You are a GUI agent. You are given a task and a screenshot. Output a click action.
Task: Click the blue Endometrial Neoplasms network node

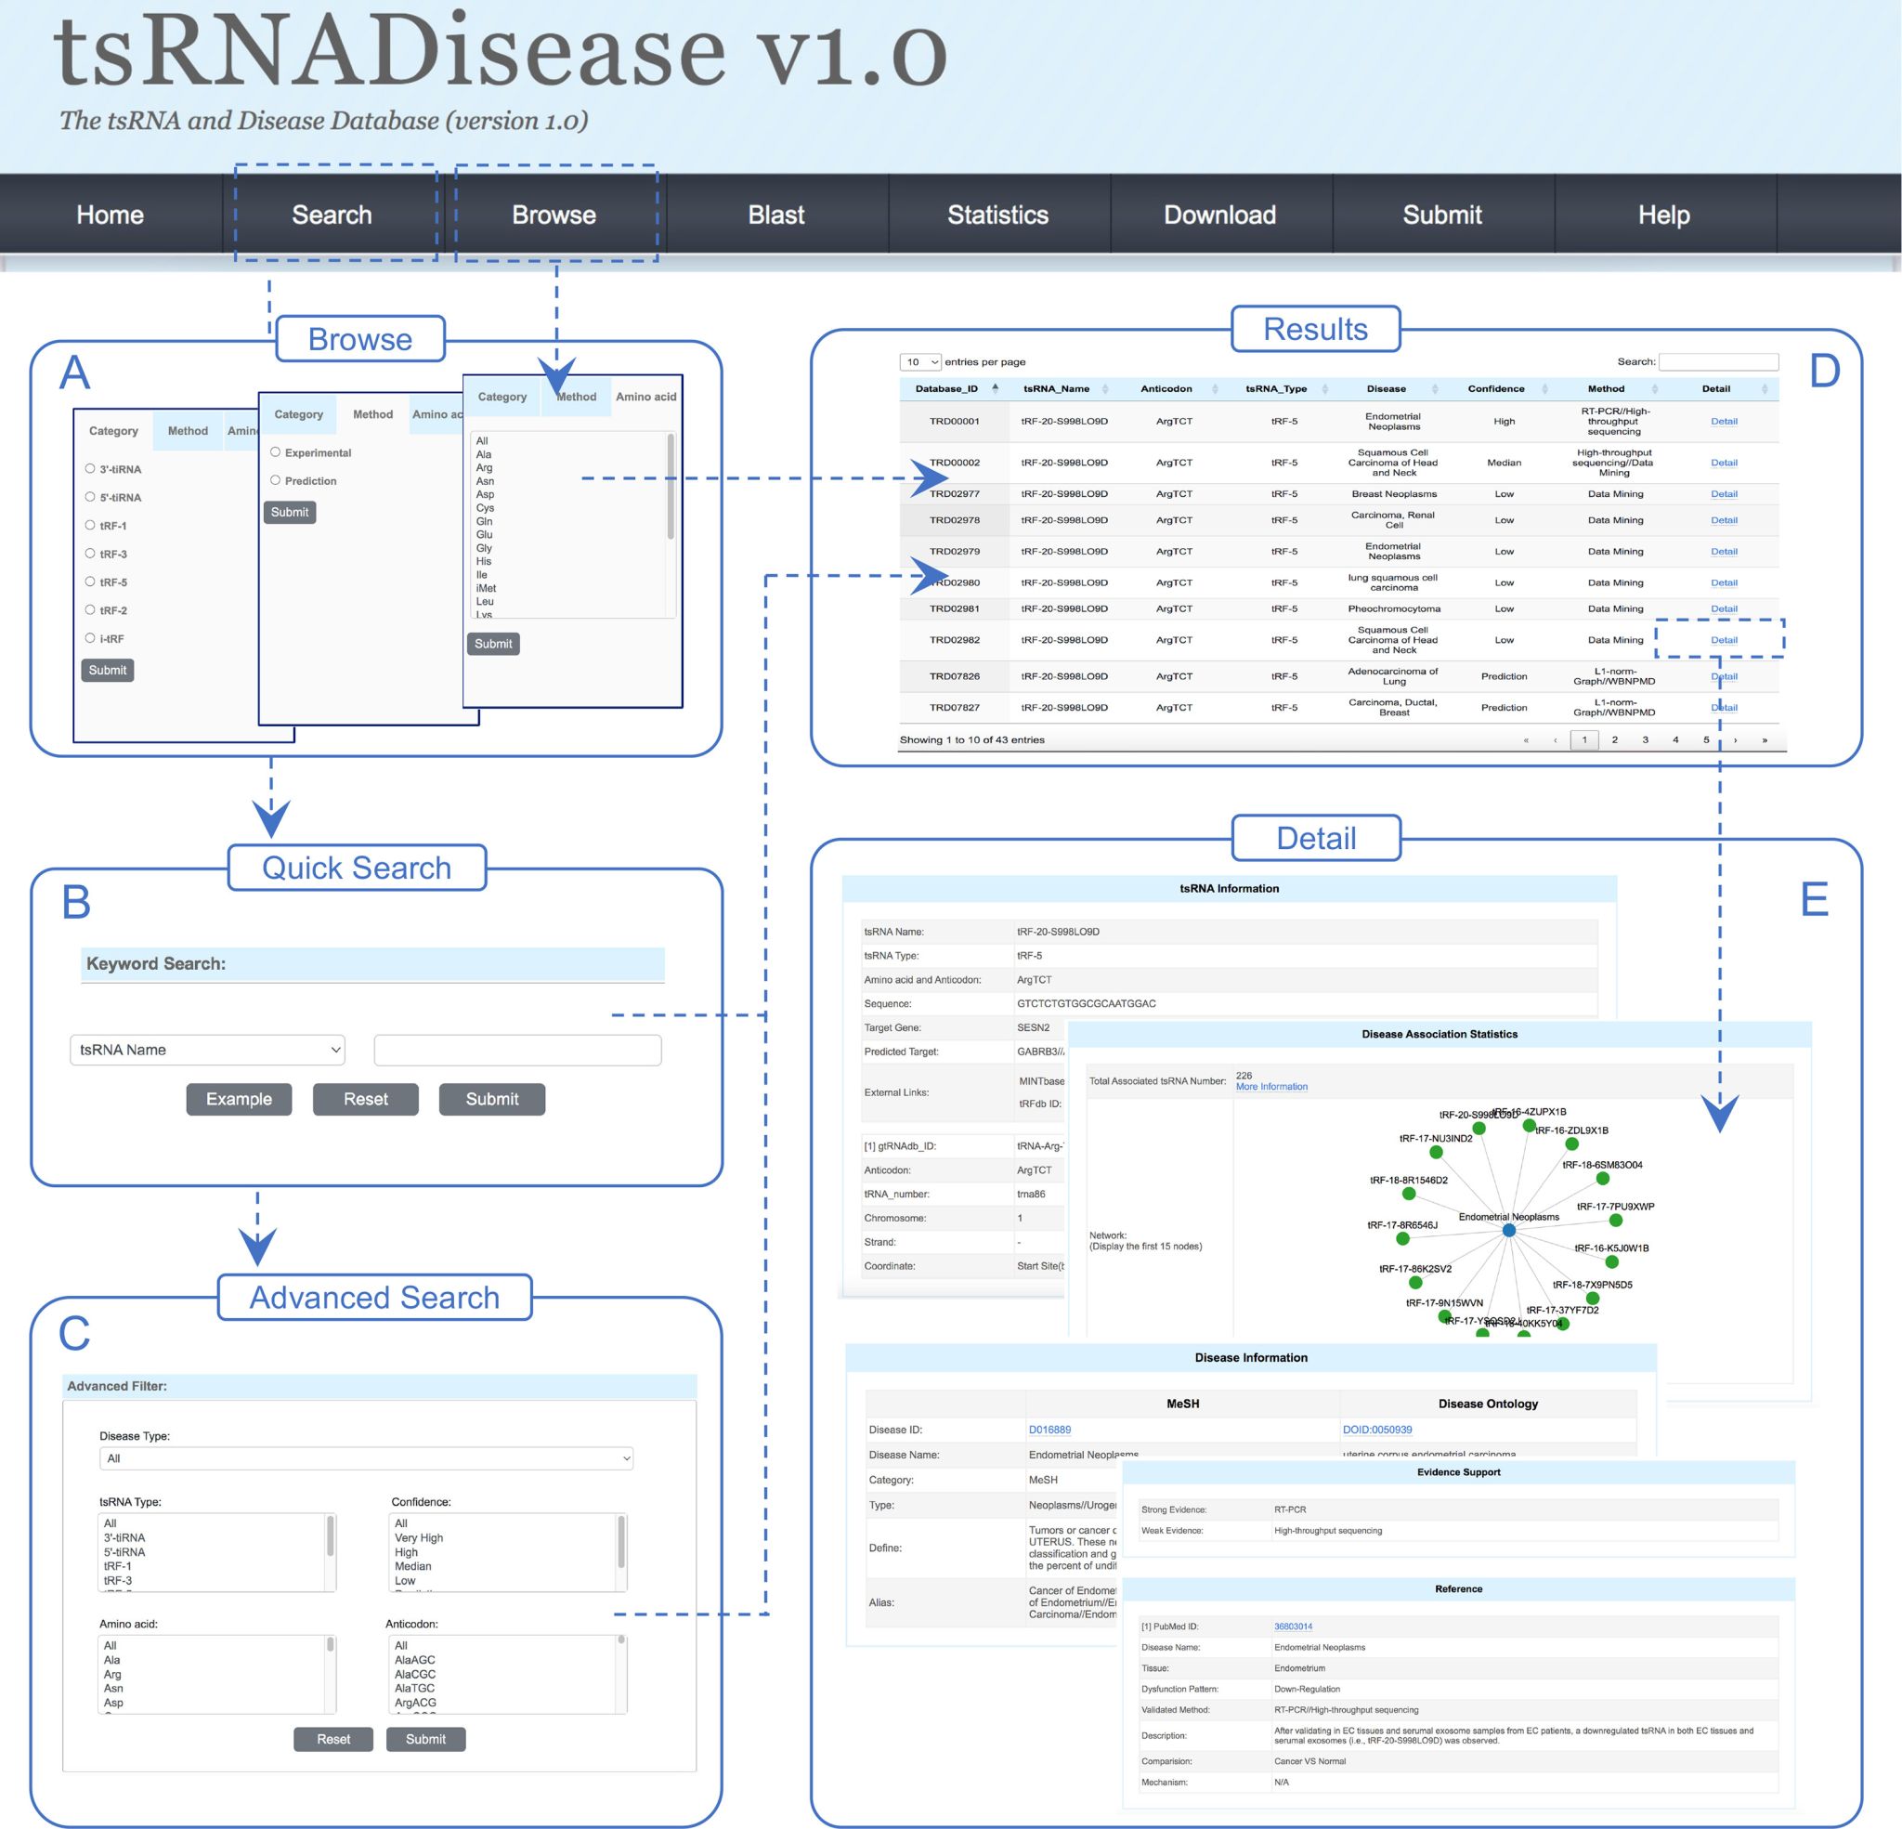coord(1508,1230)
